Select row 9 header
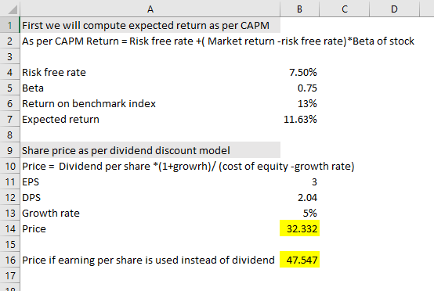 pyautogui.click(x=9, y=151)
